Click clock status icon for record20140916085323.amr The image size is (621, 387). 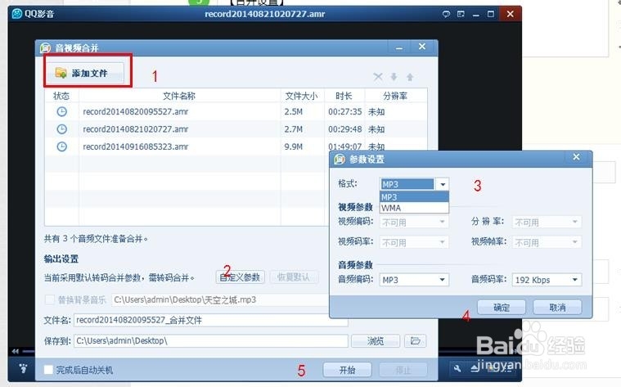pos(62,146)
